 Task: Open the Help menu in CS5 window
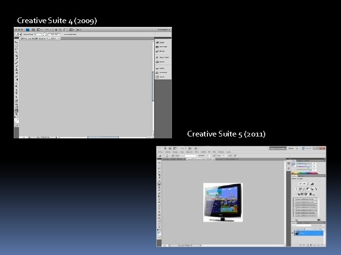pos(228,152)
